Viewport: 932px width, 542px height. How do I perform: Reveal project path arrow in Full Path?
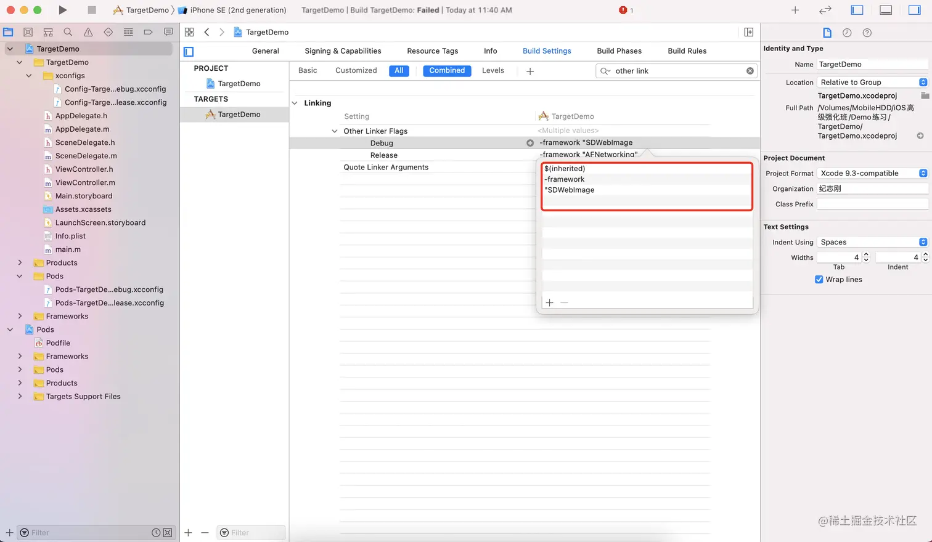coord(920,135)
